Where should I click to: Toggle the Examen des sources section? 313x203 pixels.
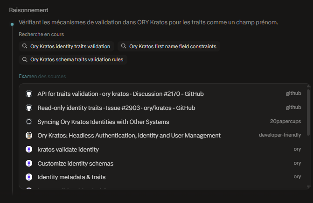pyautogui.click(x=42, y=76)
